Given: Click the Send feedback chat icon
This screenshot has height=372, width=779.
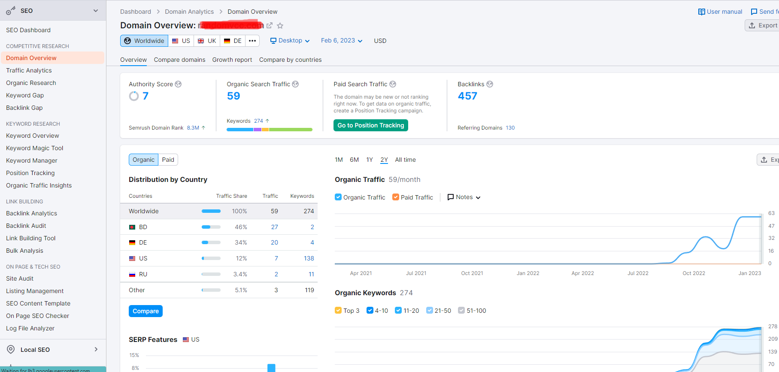Looking at the screenshot, I should [x=754, y=12].
